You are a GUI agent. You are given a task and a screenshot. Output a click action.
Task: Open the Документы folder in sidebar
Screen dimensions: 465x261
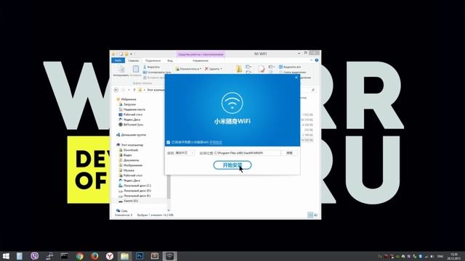tap(129, 160)
